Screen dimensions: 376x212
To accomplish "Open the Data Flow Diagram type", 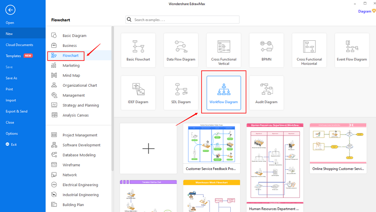I will 181,50.
